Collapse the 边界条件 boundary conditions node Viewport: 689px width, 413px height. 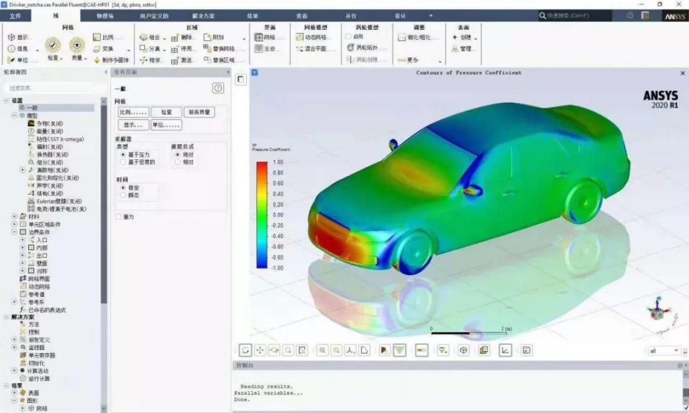(x=14, y=232)
